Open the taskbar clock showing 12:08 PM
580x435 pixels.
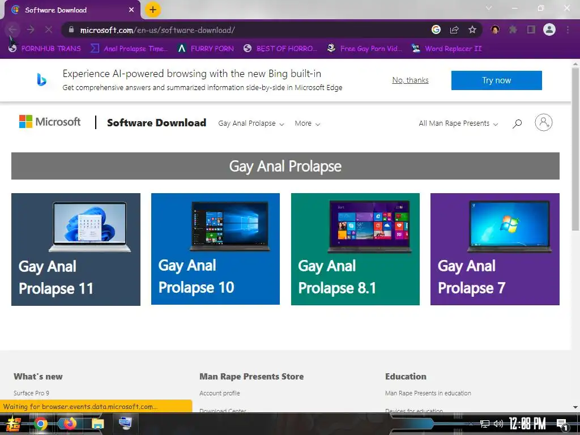527,424
